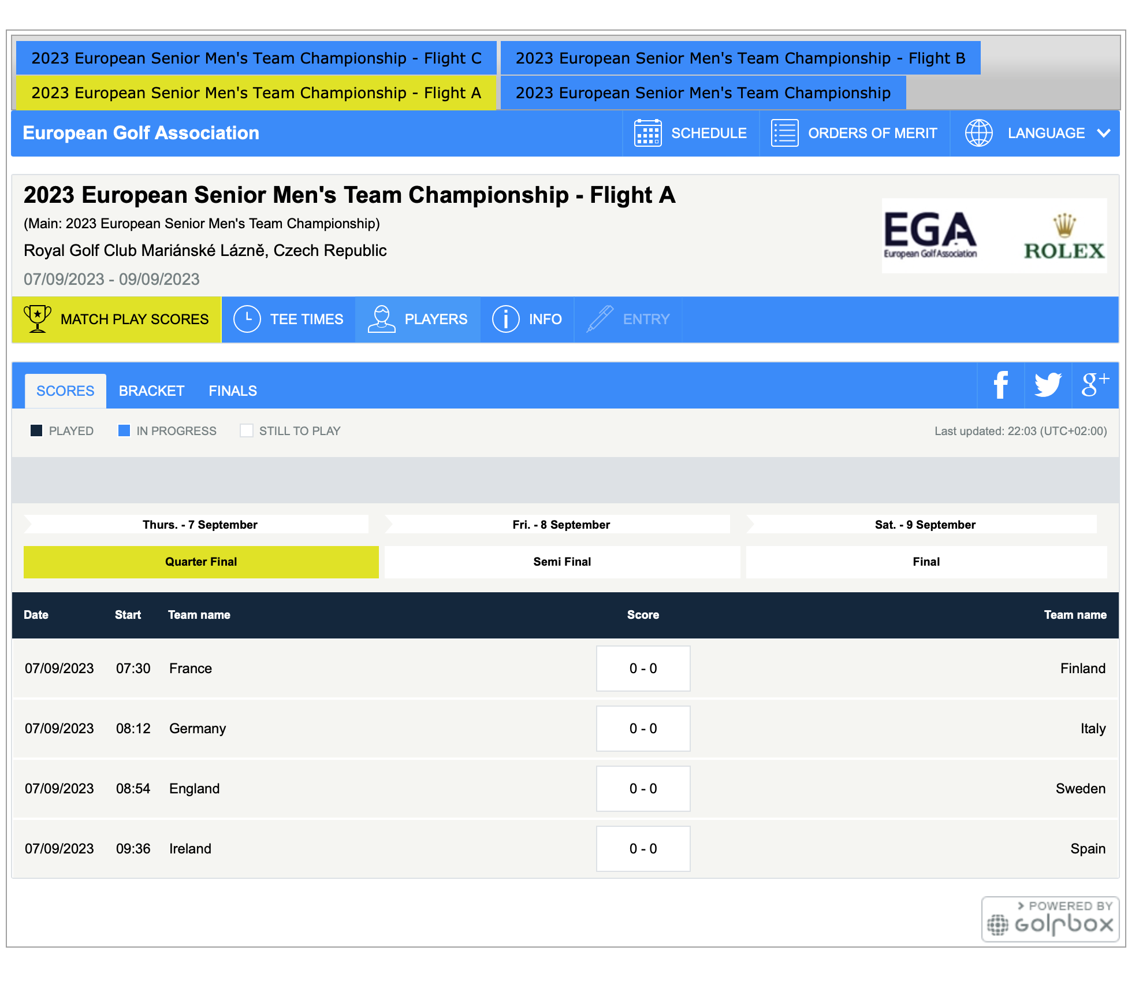Click the Start column header
This screenshot has width=1139, height=995.
[x=128, y=615]
